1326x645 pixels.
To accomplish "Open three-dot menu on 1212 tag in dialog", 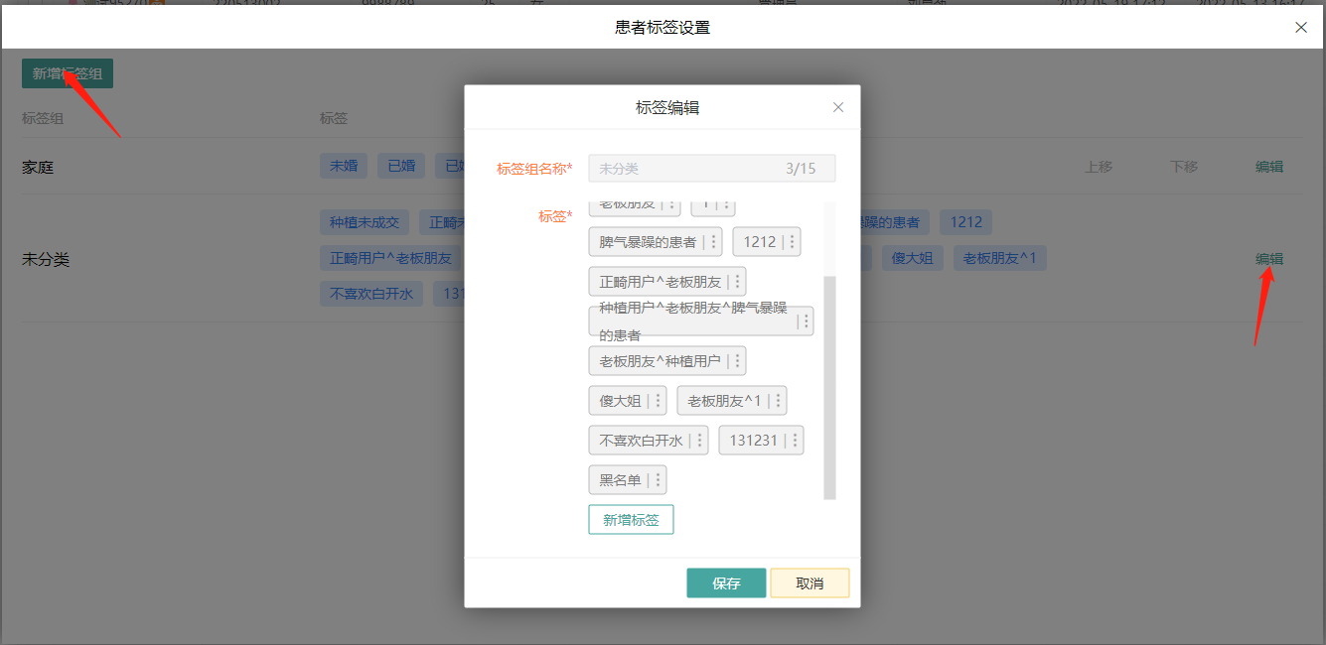I will (x=793, y=242).
